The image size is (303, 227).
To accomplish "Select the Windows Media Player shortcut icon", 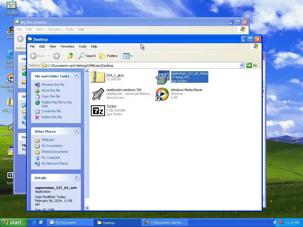I will (162, 94).
